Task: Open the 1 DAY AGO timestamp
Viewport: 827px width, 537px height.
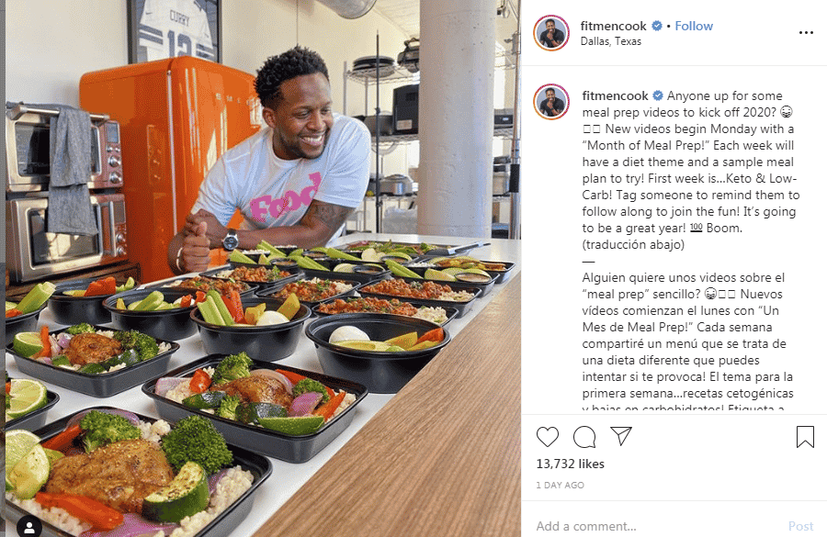Action: 561,486
